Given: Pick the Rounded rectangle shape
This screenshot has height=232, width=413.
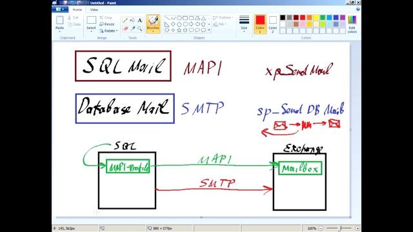Looking at the screenshot, I should tap(191, 18).
